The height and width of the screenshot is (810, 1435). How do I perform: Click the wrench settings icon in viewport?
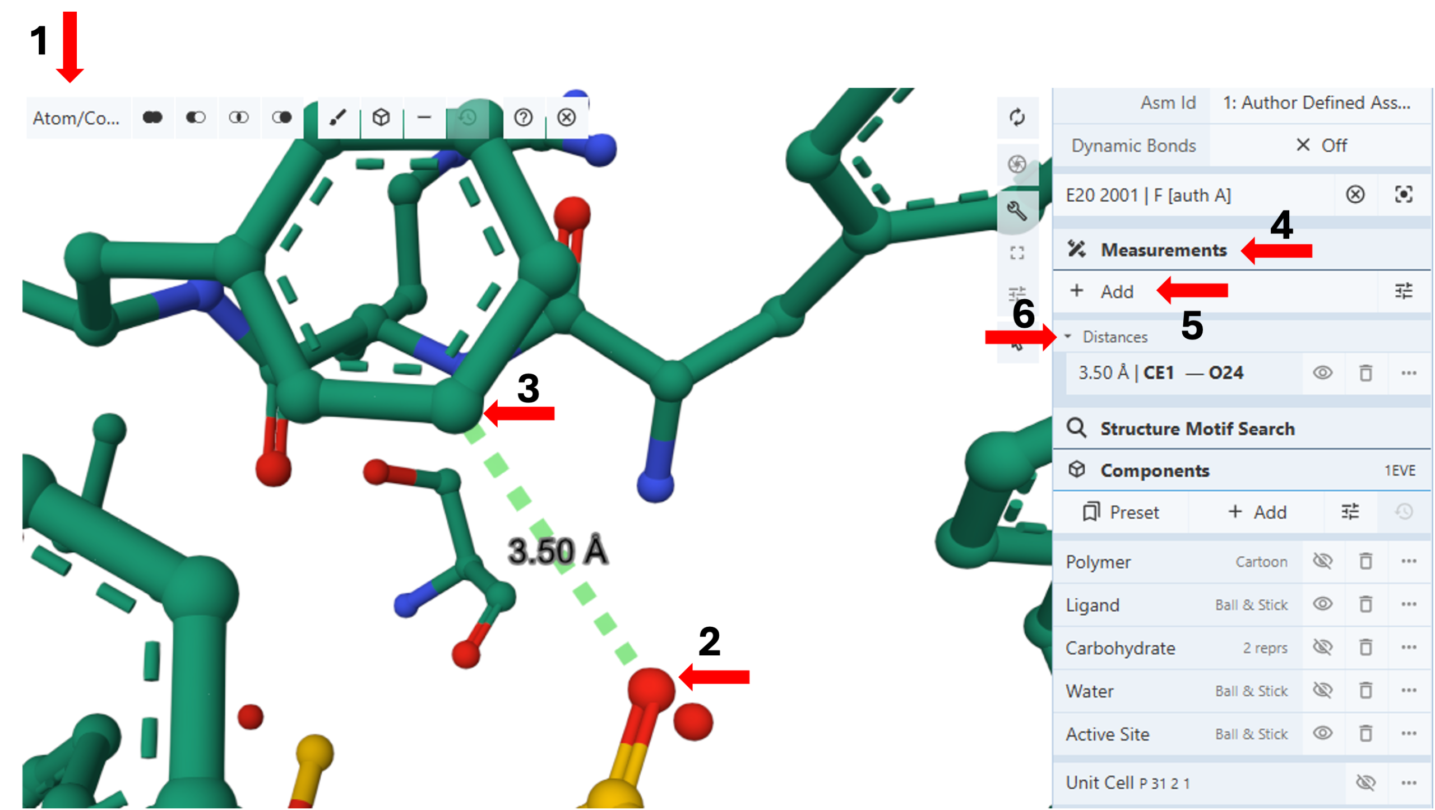tap(1017, 211)
